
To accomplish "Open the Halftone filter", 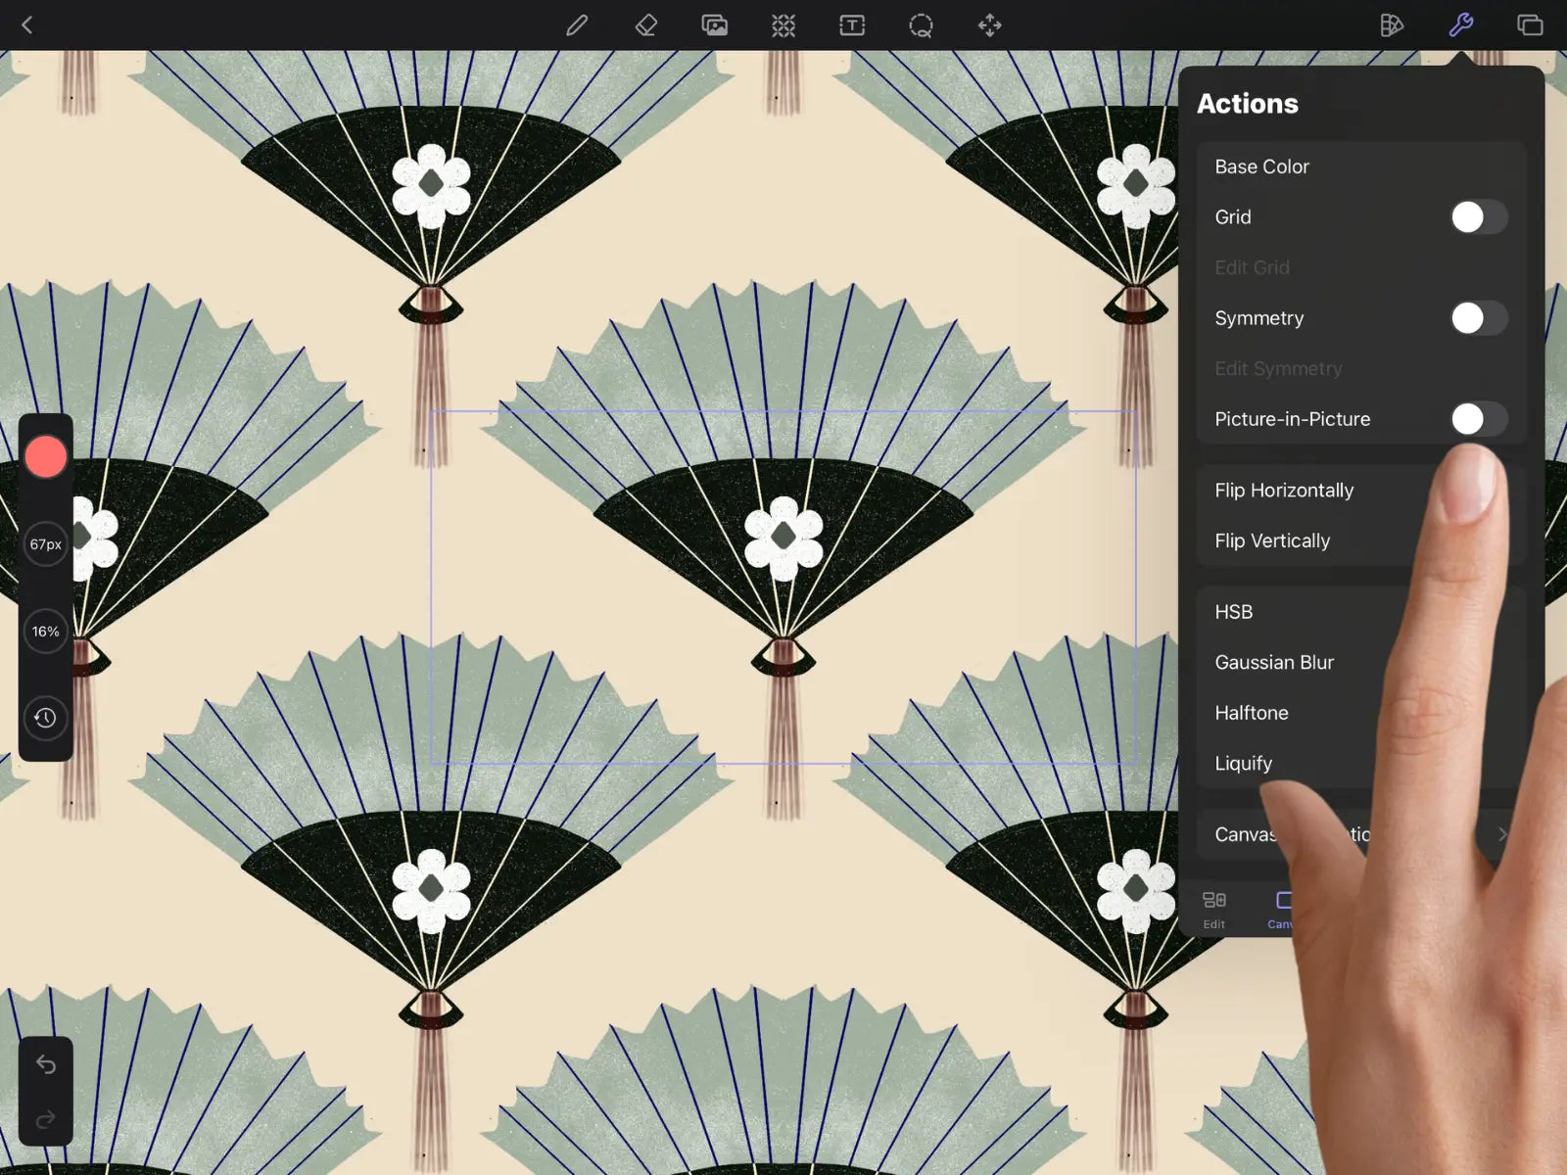I will (1361, 713).
